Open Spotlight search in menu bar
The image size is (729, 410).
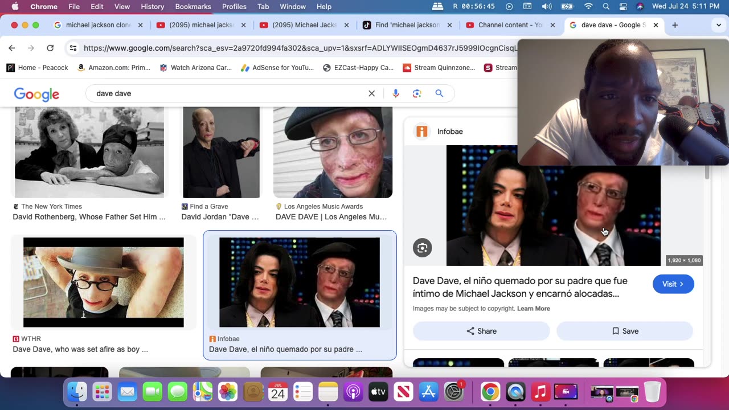point(606,6)
